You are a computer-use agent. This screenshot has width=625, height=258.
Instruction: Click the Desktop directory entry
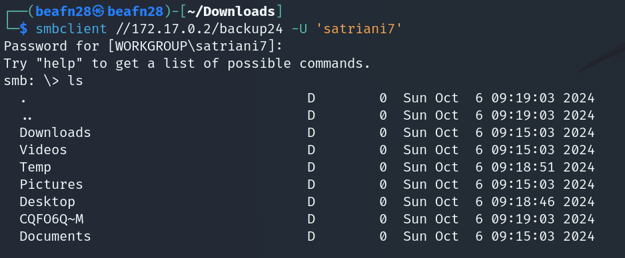(47, 202)
